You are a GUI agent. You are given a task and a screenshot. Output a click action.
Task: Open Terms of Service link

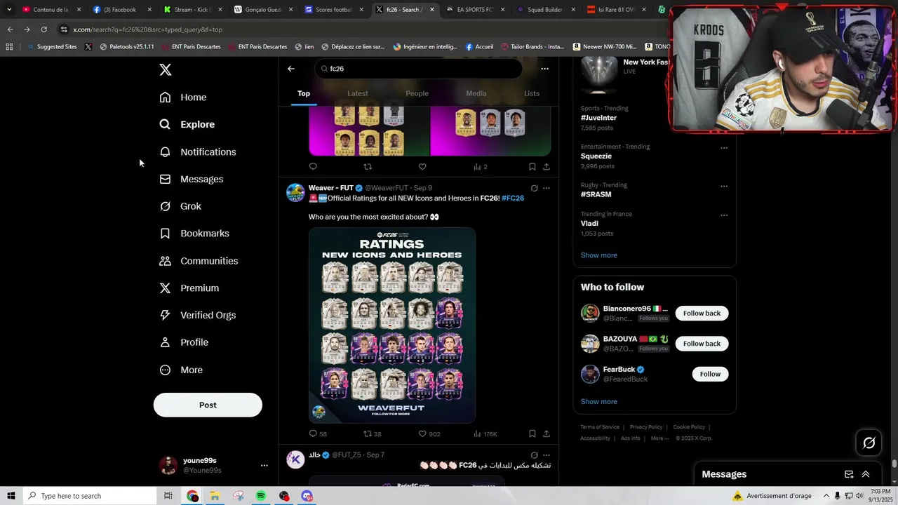(600, 427)
